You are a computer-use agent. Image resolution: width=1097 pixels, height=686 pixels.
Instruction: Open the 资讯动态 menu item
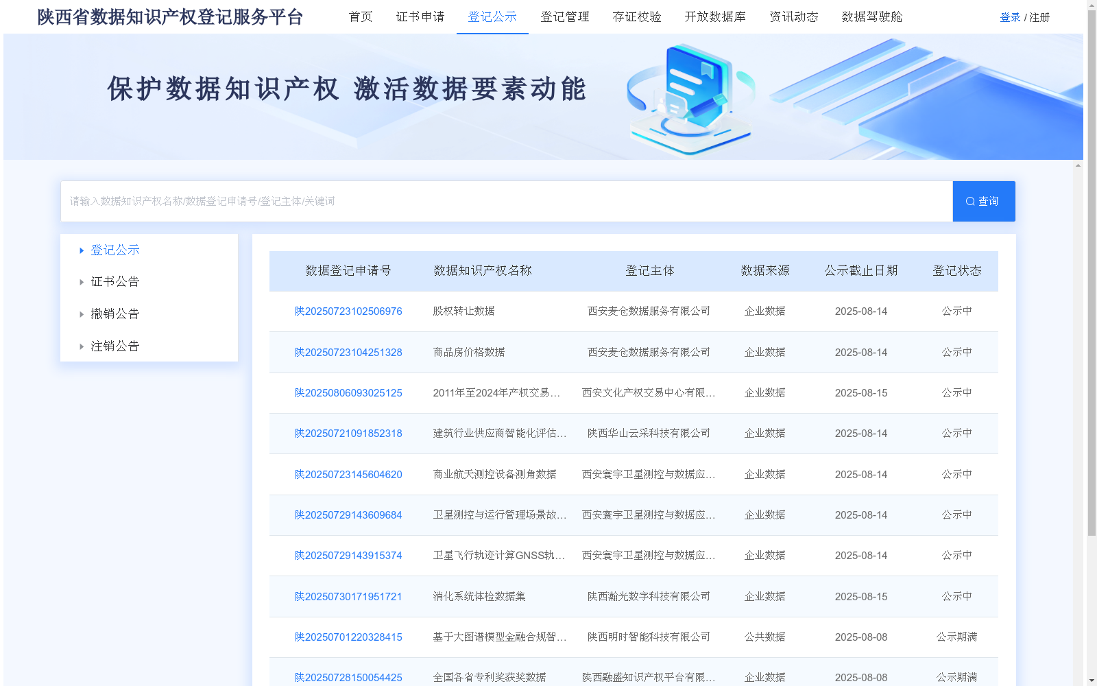[x=794, y=16]
